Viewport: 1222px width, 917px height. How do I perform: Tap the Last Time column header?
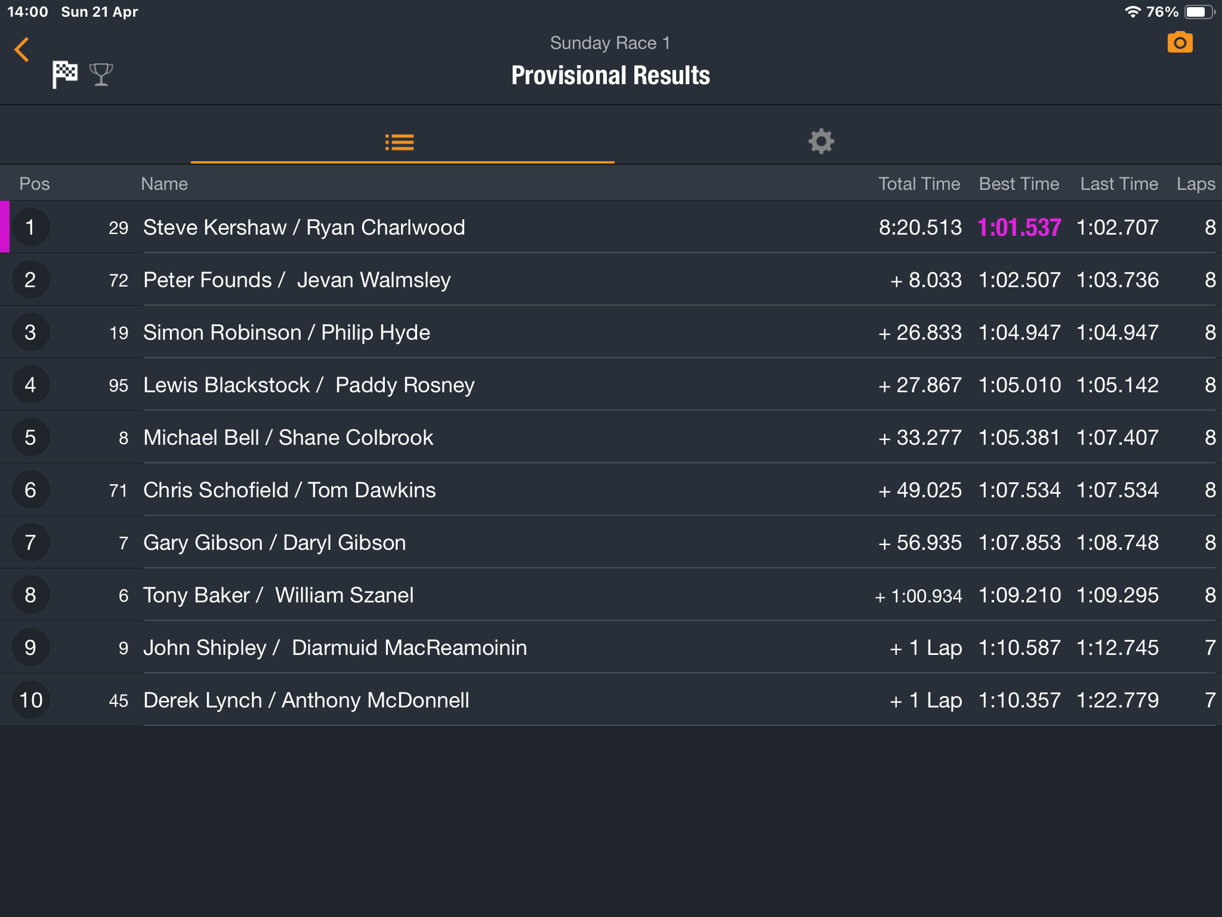coord(1119,184)
